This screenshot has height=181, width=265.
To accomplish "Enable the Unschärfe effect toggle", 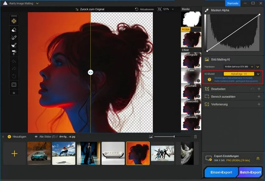I will pyautogui.click(x=198, y=96).
